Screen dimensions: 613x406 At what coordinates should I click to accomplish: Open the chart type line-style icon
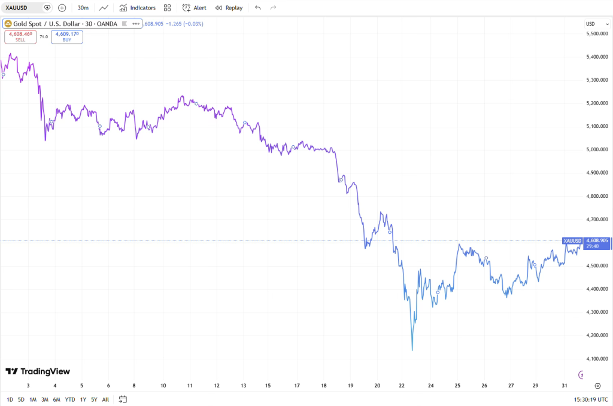point(104,8)
